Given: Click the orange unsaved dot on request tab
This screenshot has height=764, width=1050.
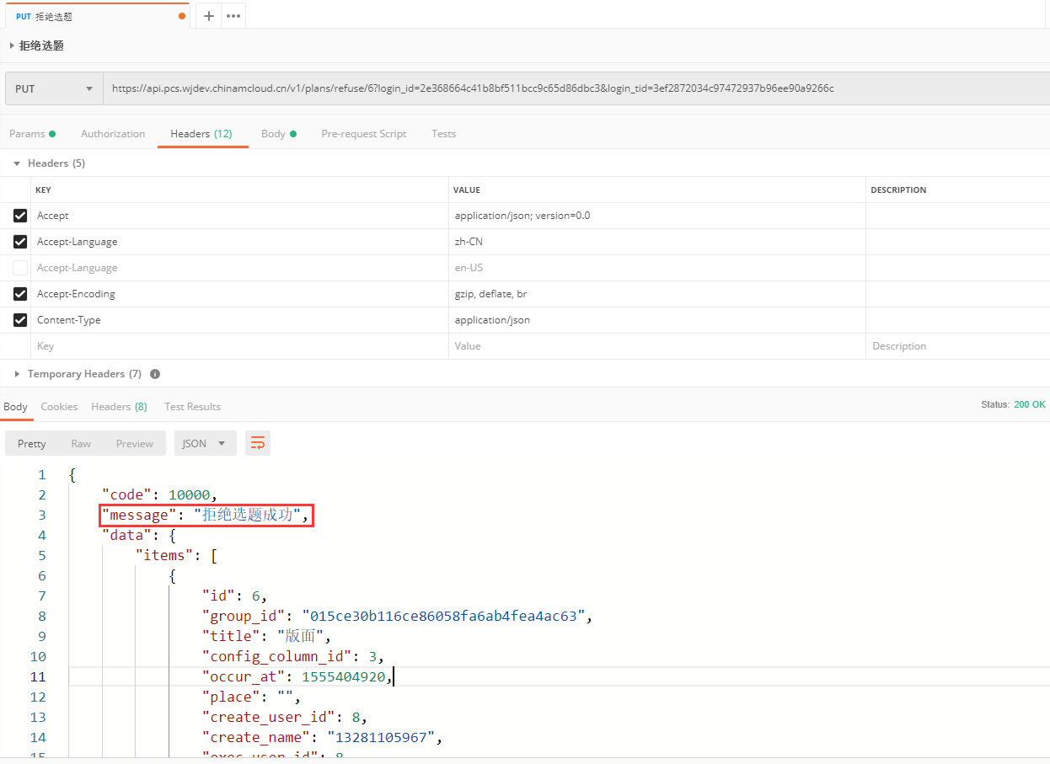Looking at the screenshot, I should (x=182, y=16).
